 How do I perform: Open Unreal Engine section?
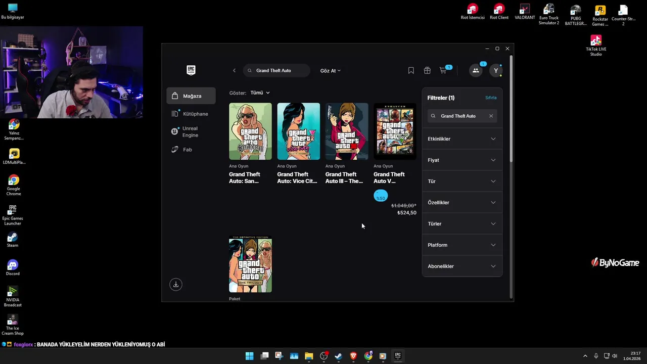(x=191, y=131)
